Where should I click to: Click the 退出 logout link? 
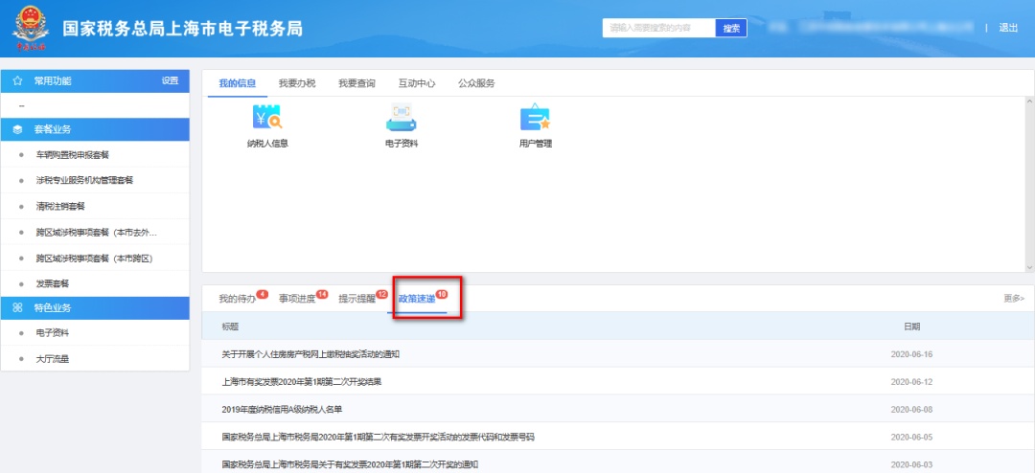pyautogui.click(x=1008, y=29)
